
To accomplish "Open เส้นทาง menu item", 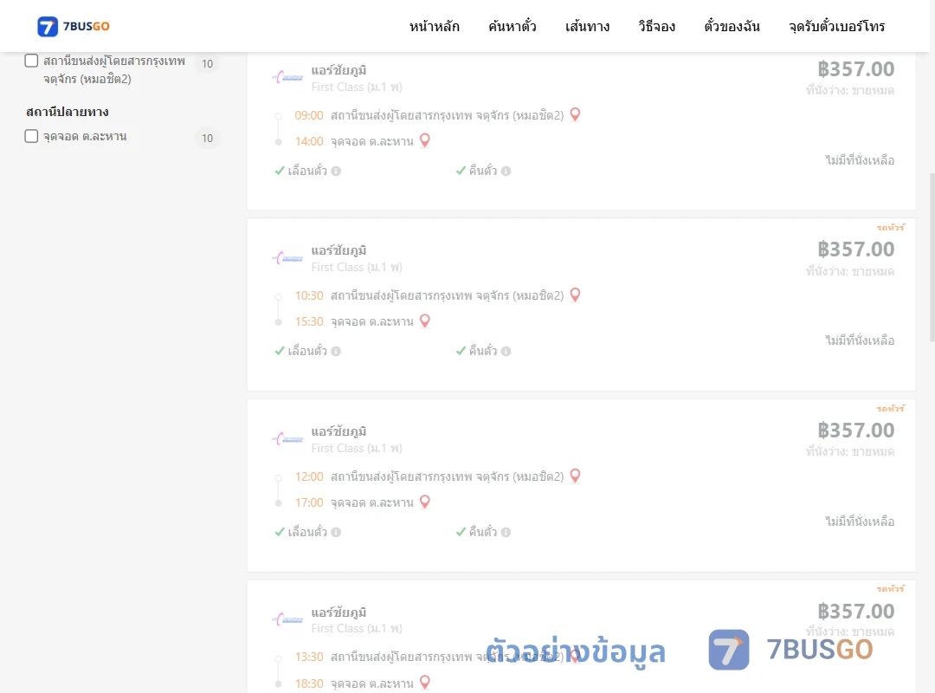I will point(587,26).
